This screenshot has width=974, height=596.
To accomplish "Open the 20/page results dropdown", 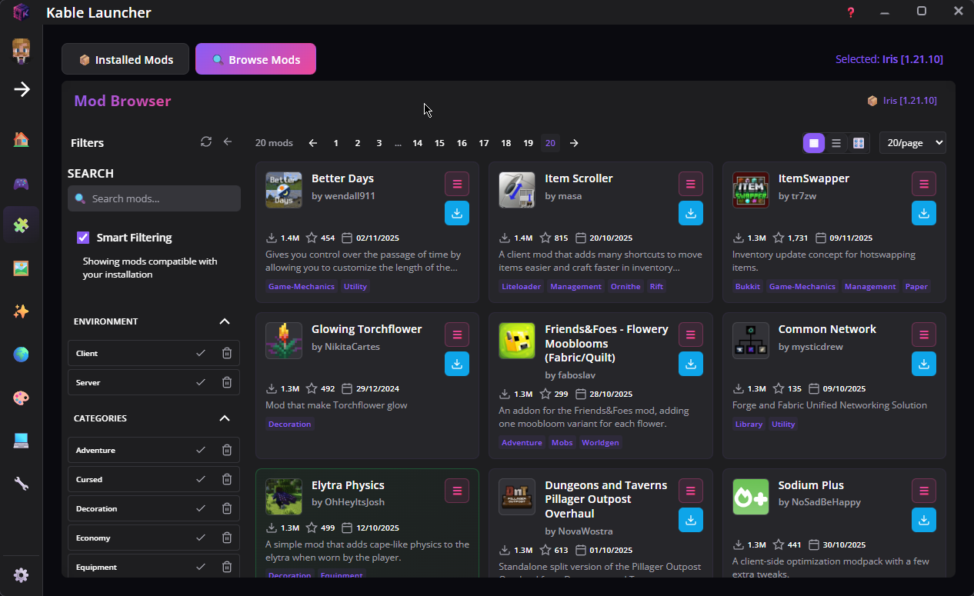I will (912, 142).
